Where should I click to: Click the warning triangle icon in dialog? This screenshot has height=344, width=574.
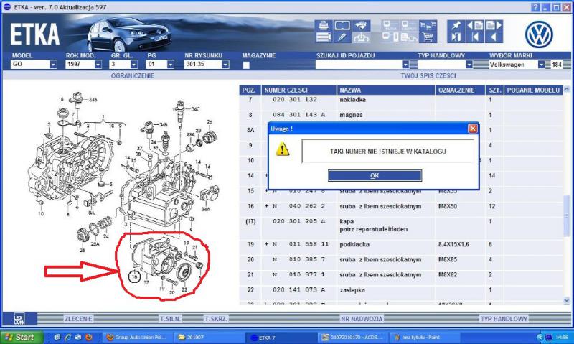pyautogui.click(x=282, y=149)
